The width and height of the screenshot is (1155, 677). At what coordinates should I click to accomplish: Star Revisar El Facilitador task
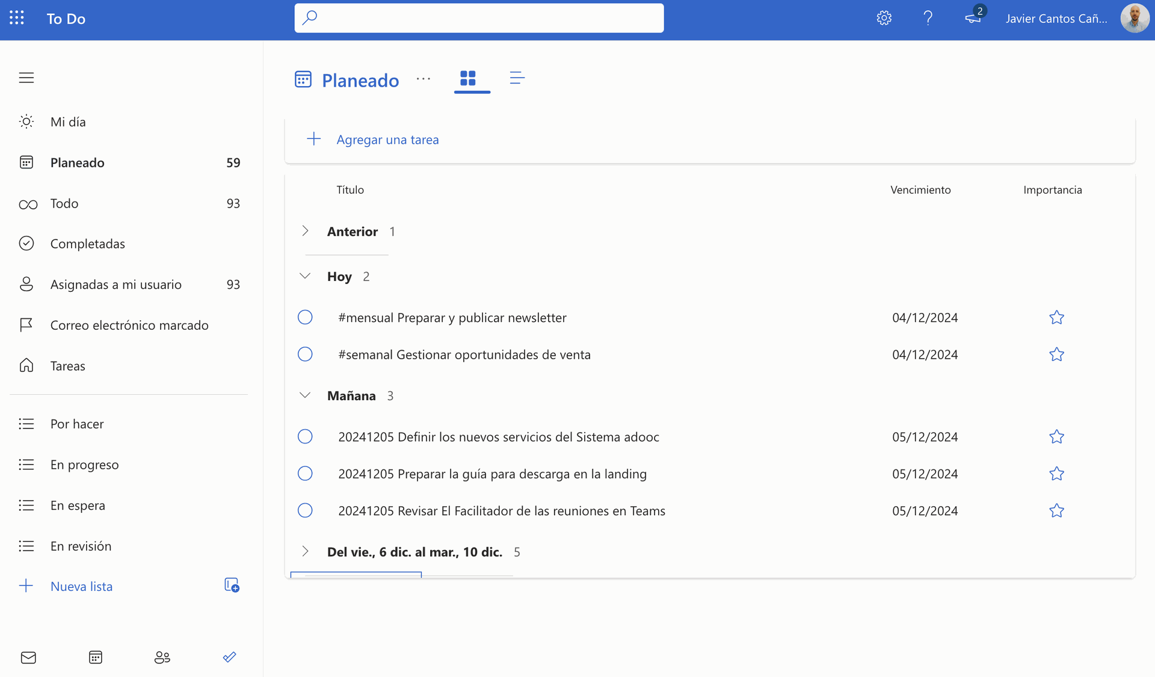pos(1056,510)
